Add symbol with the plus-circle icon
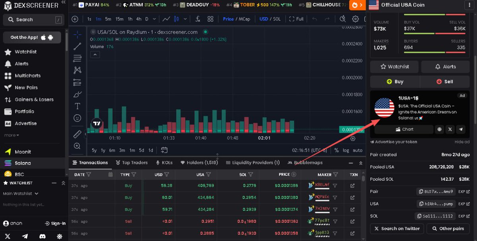The width and height of the screenshot is (477, 241). pyautogui.click(x=75, y=19)
